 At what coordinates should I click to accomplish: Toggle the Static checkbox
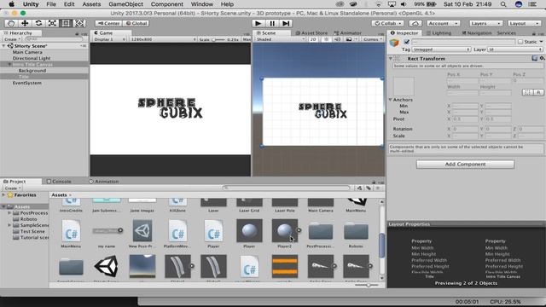point(520,42)
